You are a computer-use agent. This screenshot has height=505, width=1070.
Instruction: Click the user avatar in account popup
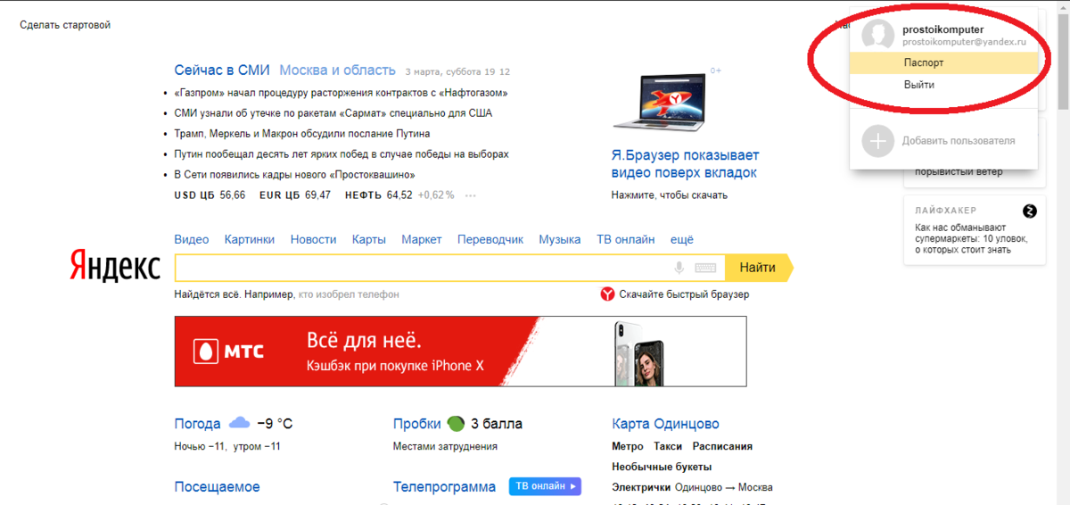[x=878, y=36]
